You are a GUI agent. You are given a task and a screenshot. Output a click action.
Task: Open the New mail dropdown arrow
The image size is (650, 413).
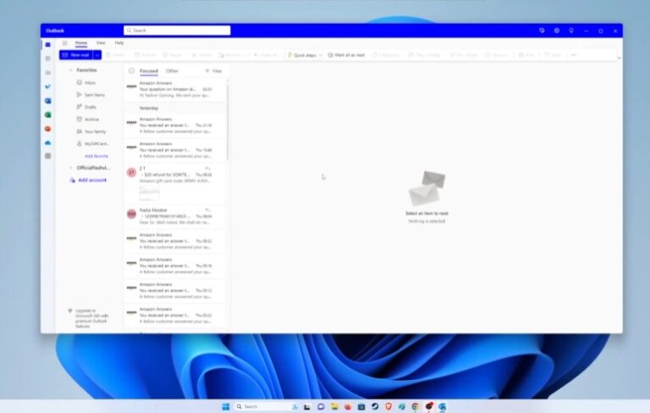point(97,55)
